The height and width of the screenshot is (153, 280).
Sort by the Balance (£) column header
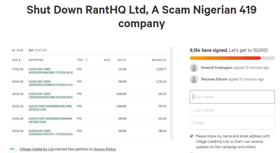tap(159, 60)
